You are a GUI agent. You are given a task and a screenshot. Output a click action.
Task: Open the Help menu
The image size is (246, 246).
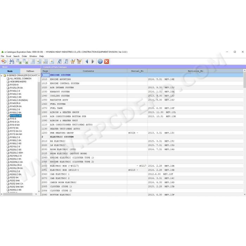tap(41, 56)
